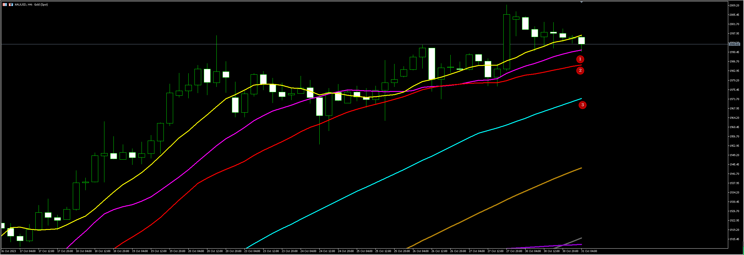Viewport: 744px width, 255px height.
Task: Click the 24 Oct 12:00 time label
Action: [327, 251]
